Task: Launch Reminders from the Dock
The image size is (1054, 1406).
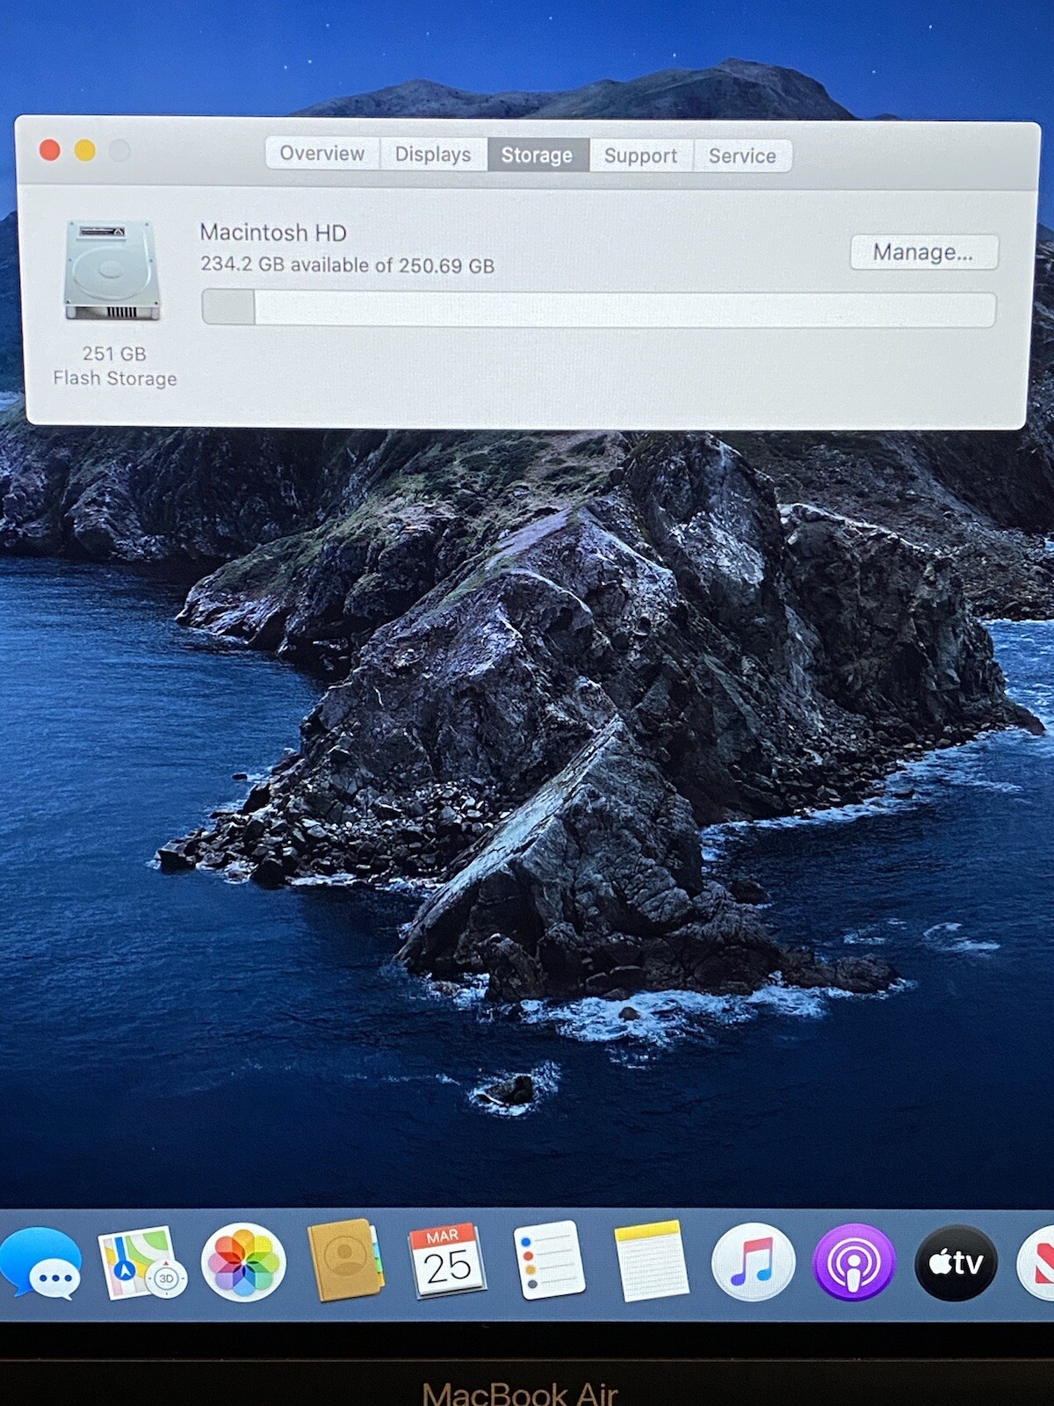Action: (549, 1260)
